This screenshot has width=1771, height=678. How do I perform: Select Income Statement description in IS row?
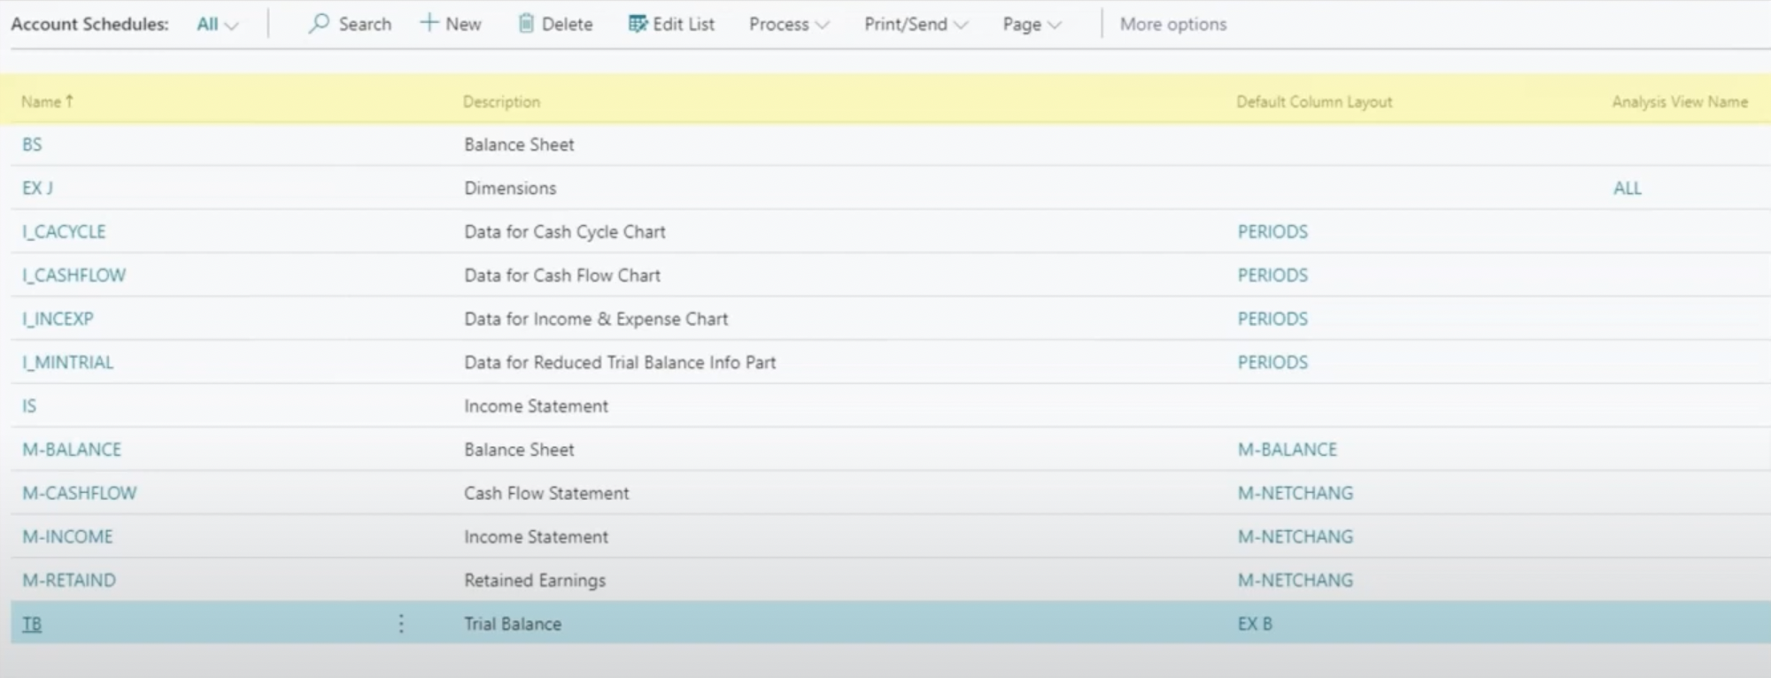click(536, 405)
